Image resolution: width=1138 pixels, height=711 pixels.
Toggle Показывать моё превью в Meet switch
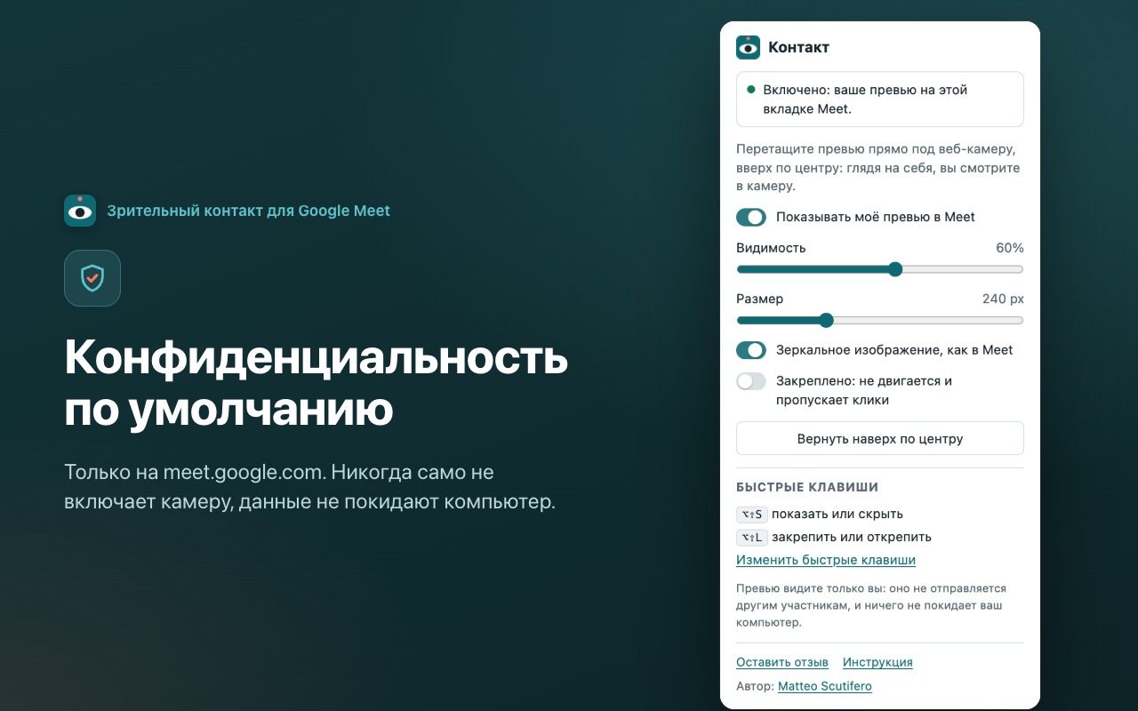click(751, 217)
